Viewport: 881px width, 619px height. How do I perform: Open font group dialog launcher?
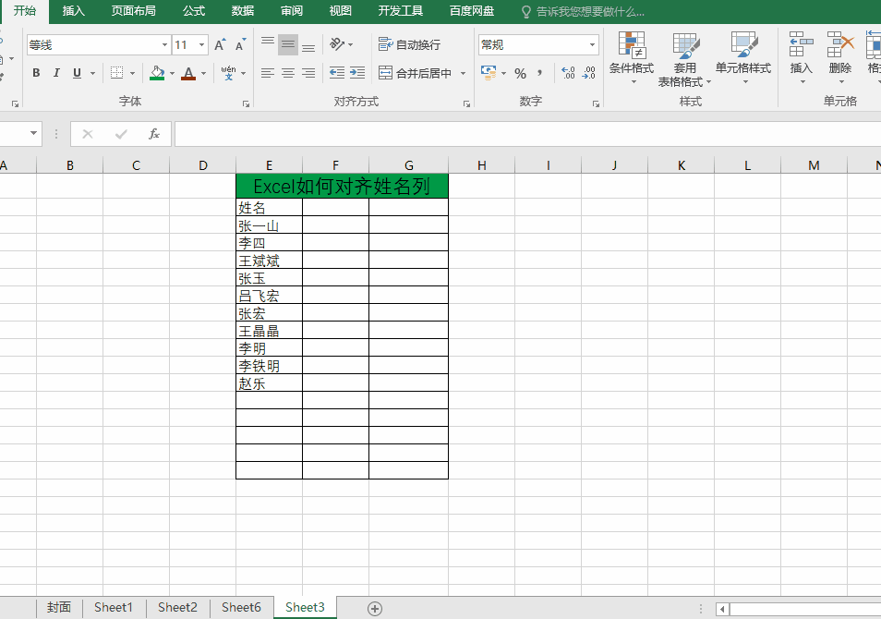point(246,104)
